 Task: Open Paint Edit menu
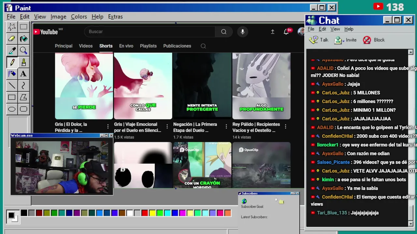[x=24, y=17]
